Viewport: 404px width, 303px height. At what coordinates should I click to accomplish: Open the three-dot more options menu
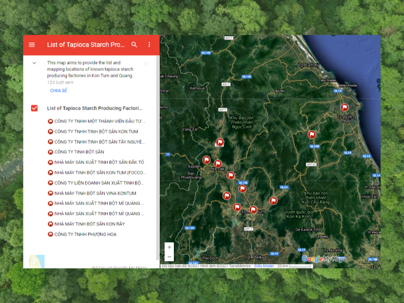149,44
